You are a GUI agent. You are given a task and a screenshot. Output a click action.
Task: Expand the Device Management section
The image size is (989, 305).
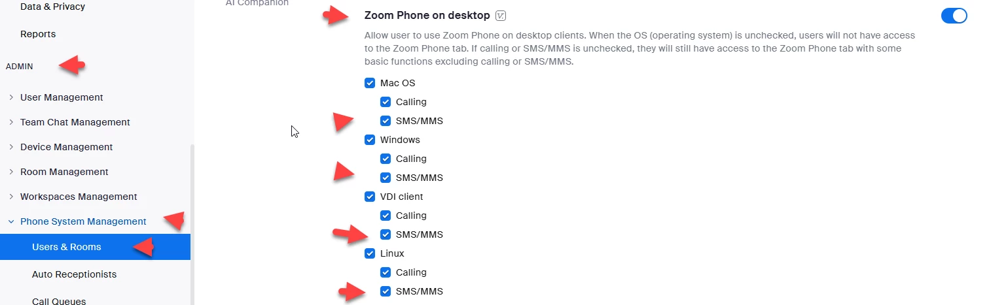tap(66, 147)
